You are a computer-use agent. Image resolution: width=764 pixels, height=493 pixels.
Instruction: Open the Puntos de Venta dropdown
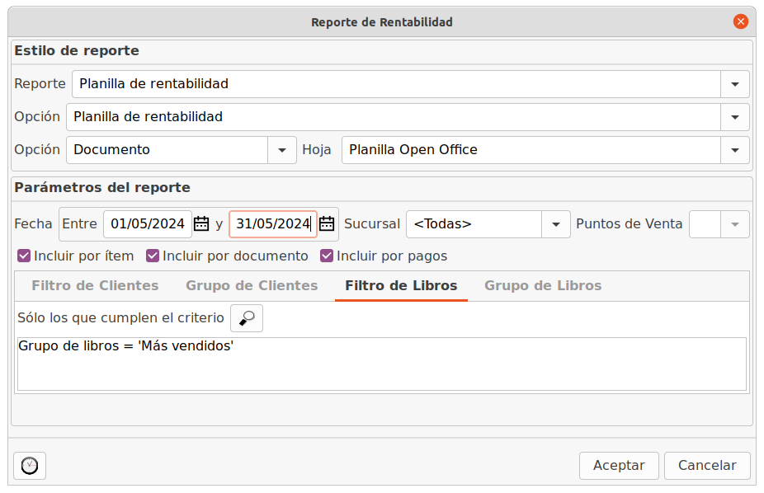pyautogui.click(x=735, y=224)
